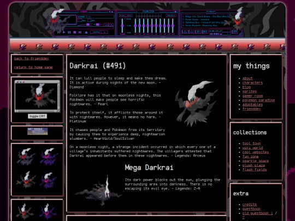Click the stop button in the header player

(74, 32)
